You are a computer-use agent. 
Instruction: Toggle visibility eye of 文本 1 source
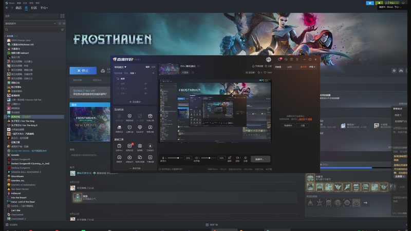click(x=145, y=93)
